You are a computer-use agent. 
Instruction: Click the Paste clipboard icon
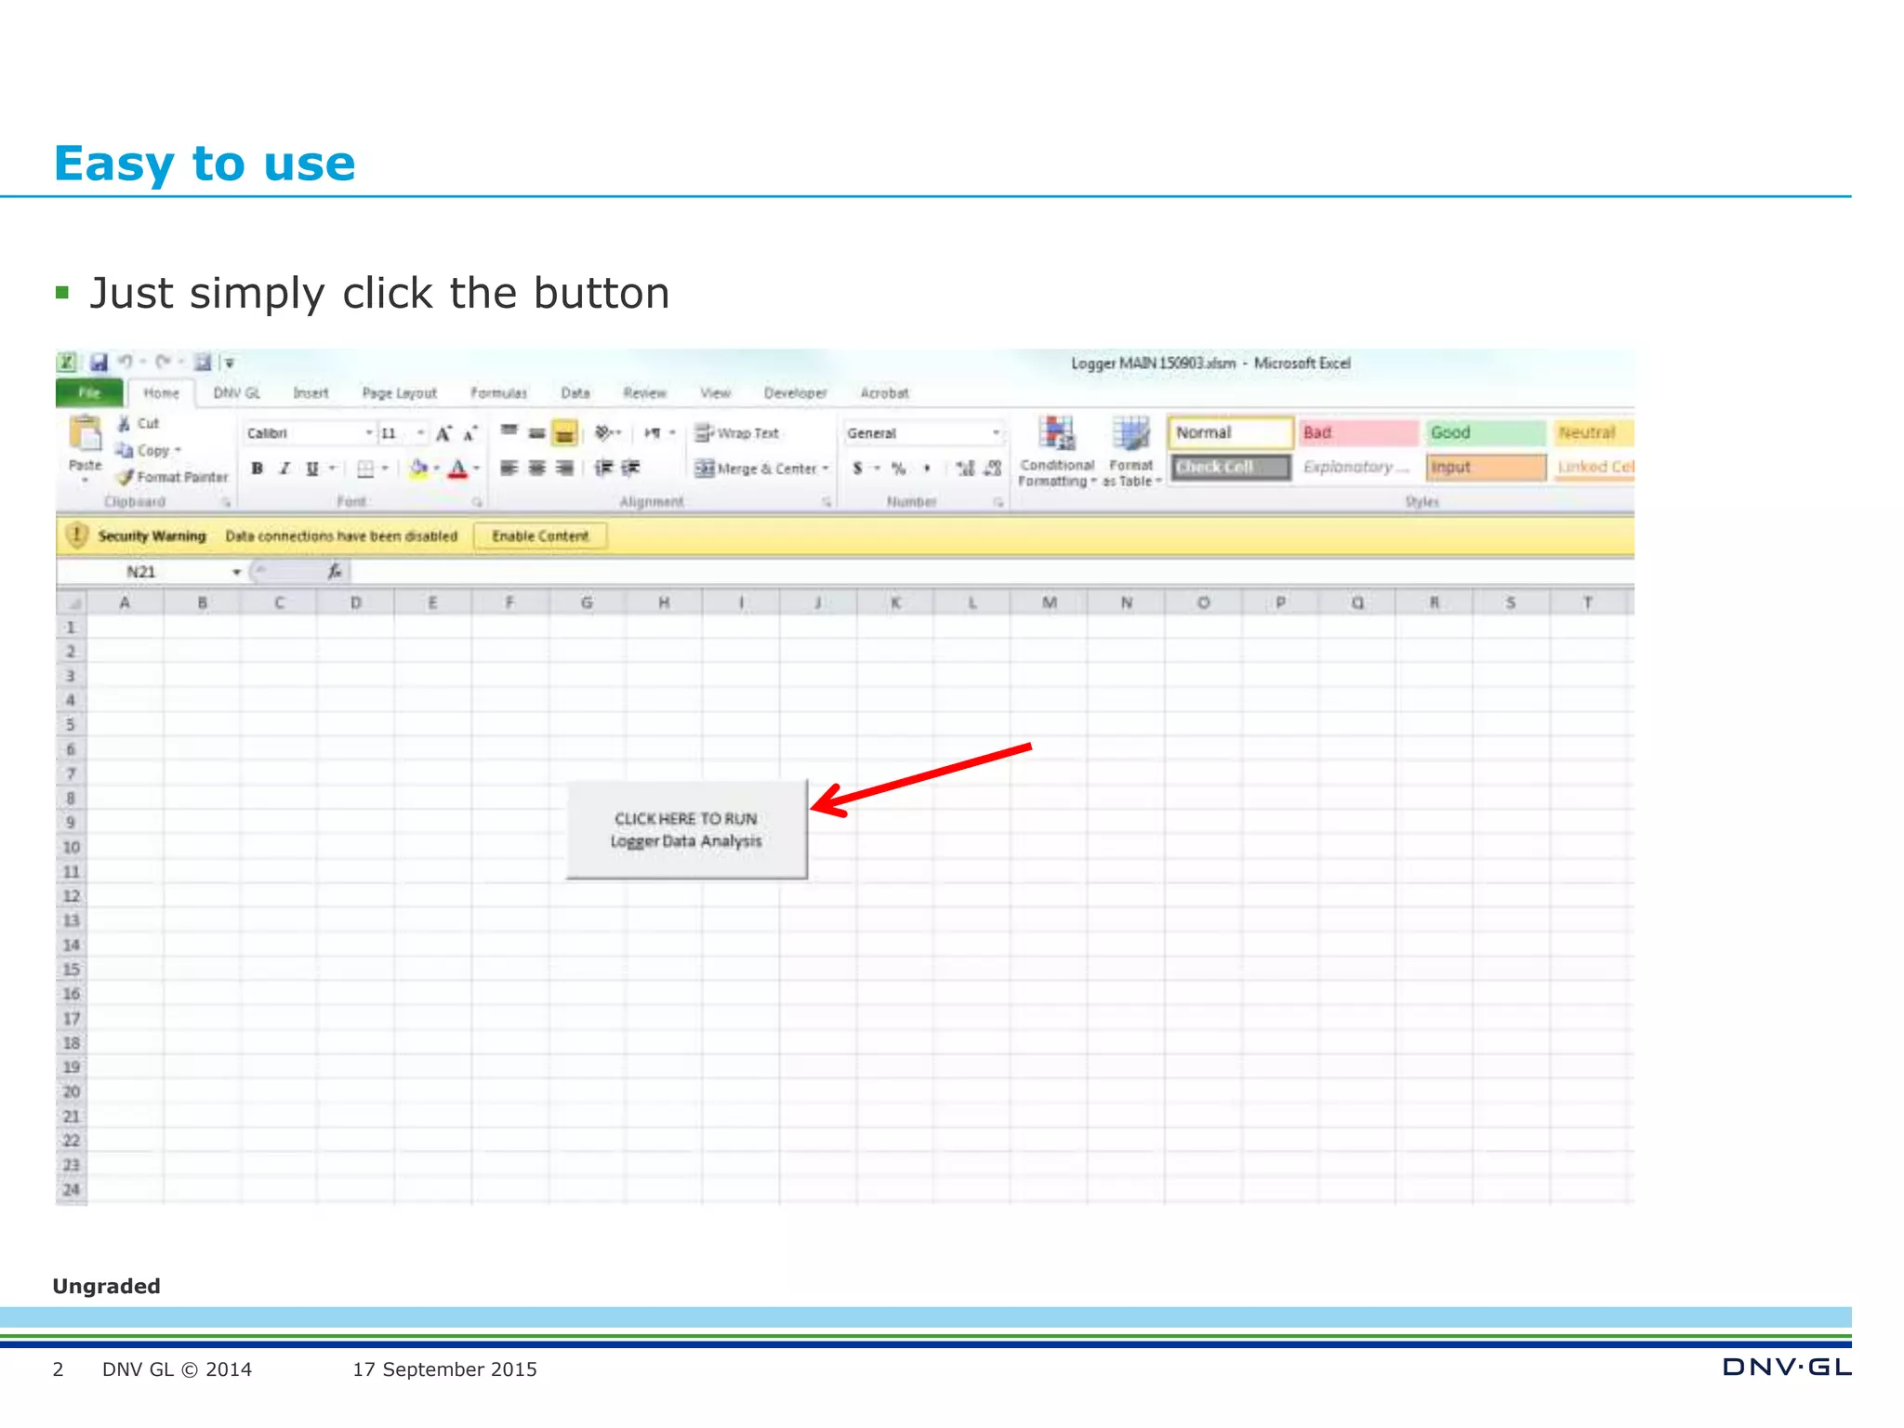(x=85, y=435)
